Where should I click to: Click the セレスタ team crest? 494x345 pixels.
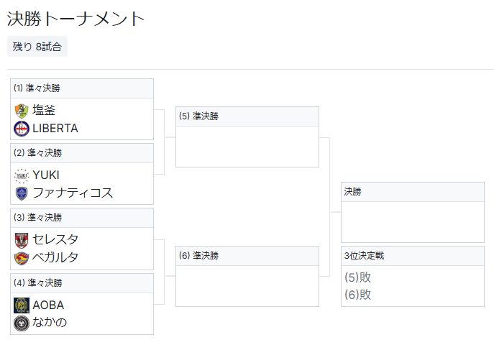tap(21, 240)
